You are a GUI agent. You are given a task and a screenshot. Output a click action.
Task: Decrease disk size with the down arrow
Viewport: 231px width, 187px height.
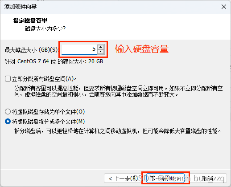point(101,52)
